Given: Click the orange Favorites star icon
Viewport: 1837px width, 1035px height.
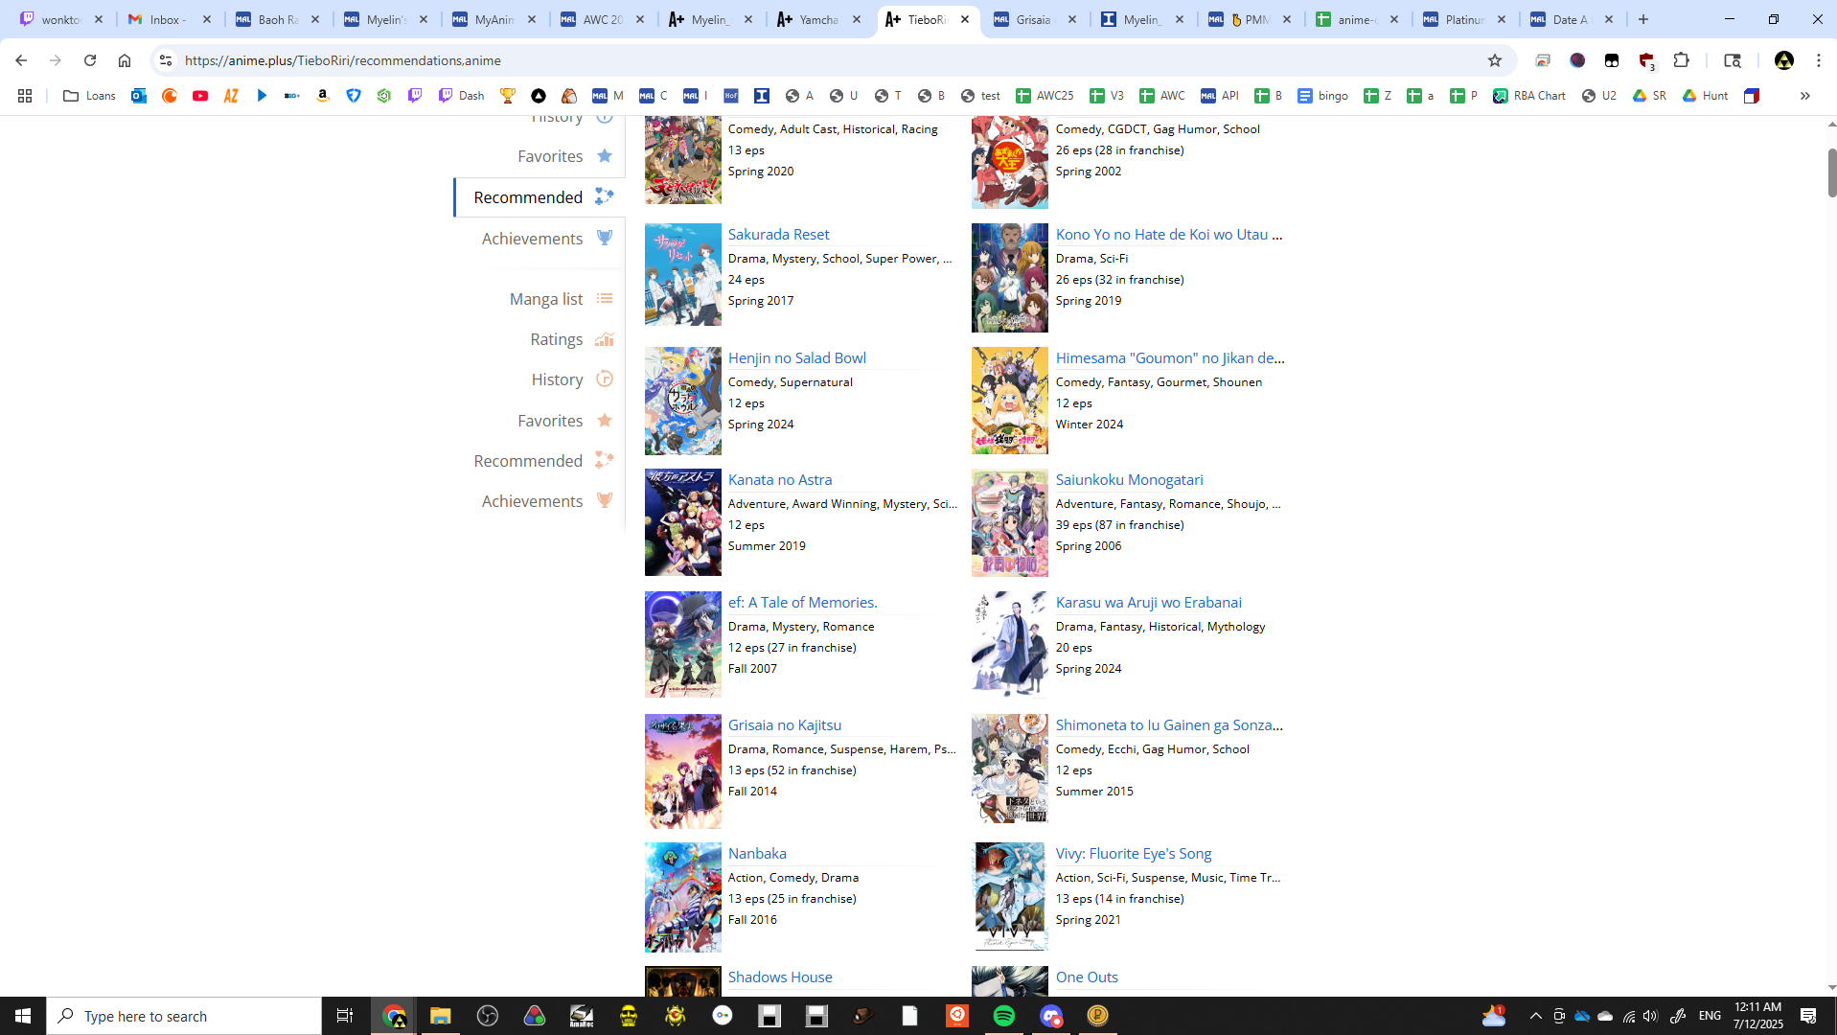Looking at the screenshot, I should click(605, 420).
